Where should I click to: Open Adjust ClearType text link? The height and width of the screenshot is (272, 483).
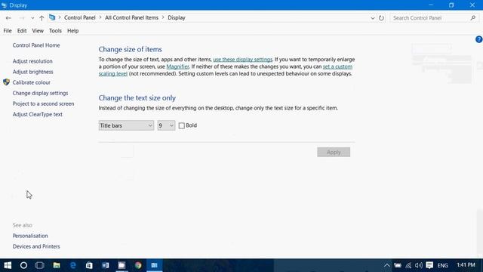pos(38,114)
